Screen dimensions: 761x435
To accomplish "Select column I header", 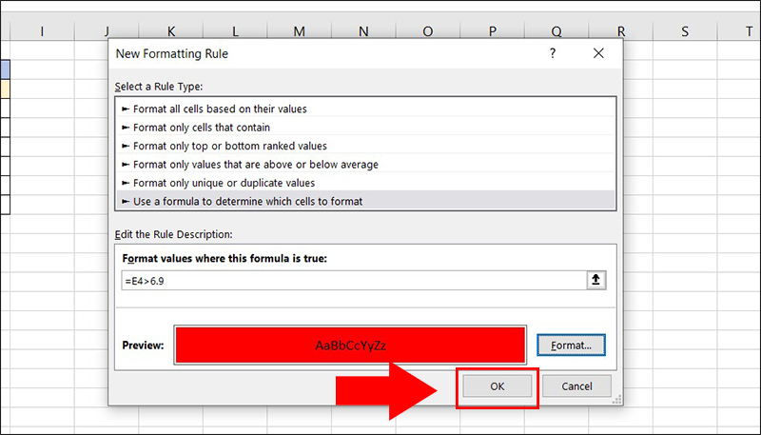I will (42, 31).
